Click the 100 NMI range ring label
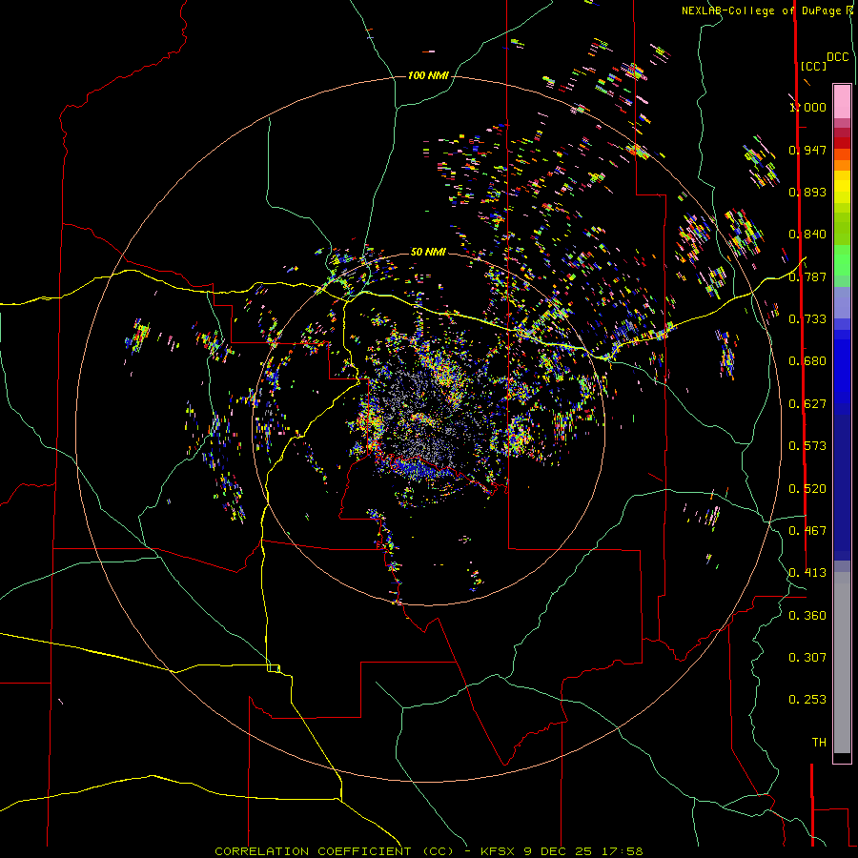Image resolution: width=858 pixels, height=858 pixels. [x=428, y=75]
